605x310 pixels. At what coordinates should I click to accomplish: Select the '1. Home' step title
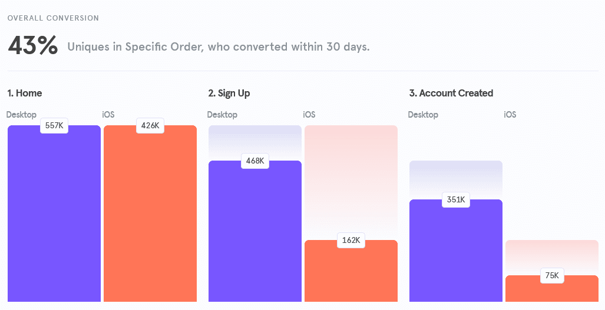point(25,93)
